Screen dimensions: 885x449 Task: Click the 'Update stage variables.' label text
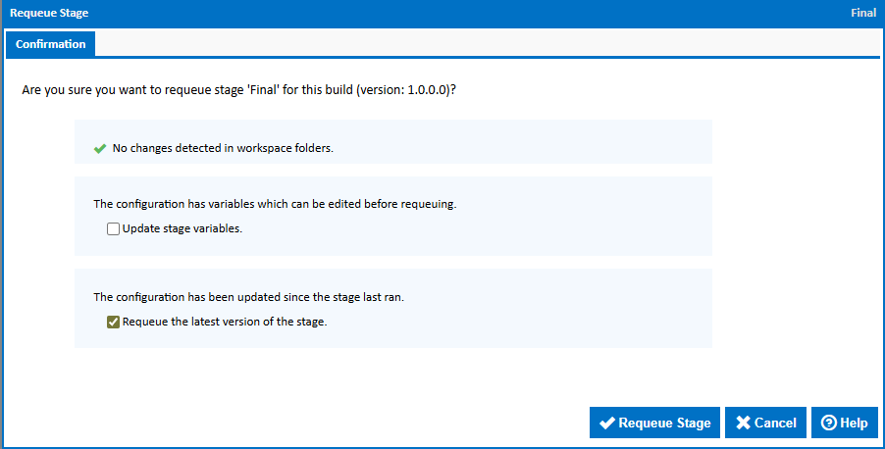182,229
